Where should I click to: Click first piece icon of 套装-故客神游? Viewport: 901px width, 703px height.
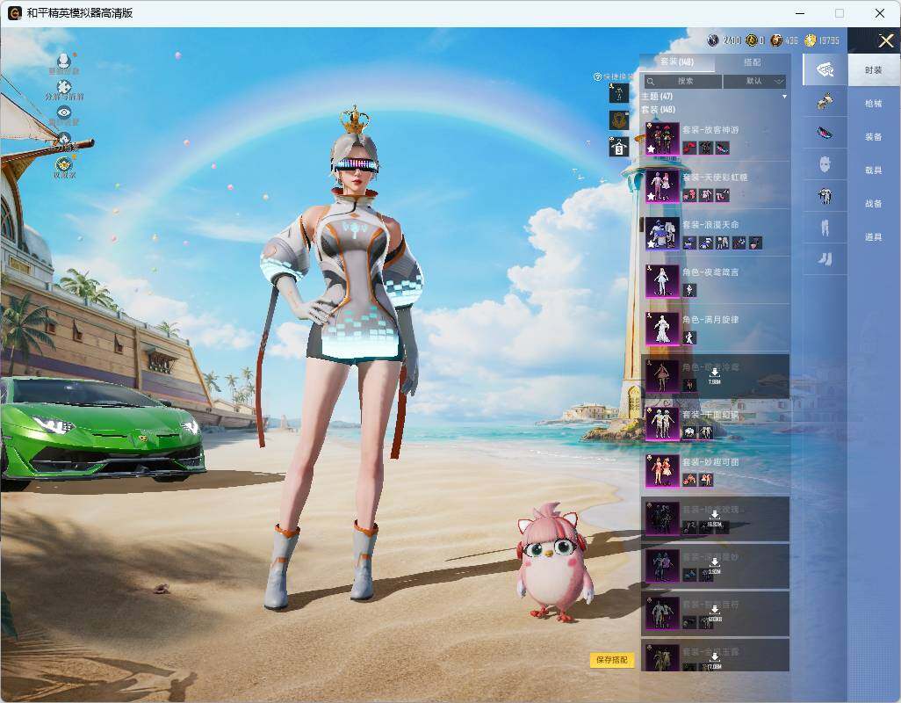click(x=689, y=148)
